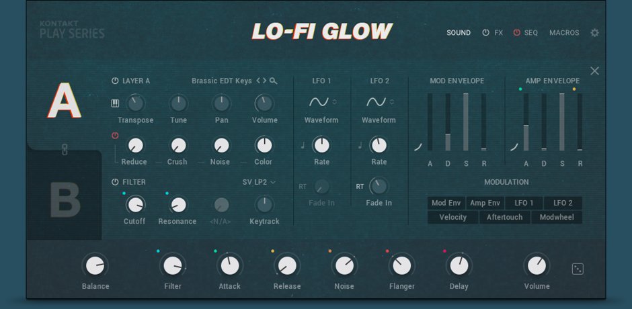Open the LFO 1 waveform selector arrows
The height and width of the screenshot is (309, 632).
[335, 102]
